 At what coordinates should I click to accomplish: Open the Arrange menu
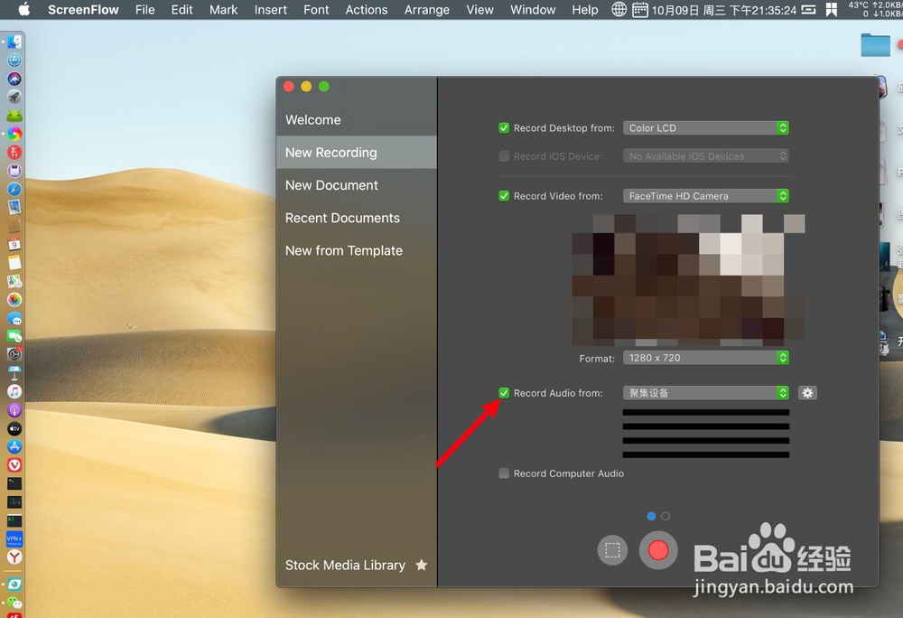click(427, 10)
